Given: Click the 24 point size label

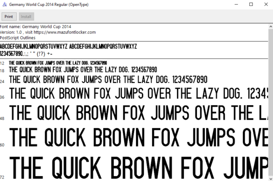Looking at the screenshot, I should tap(2, 81).
